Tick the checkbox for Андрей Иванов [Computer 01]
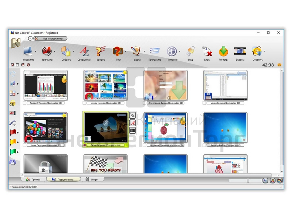The height and width of the screenshot is (219, 292). point(24,103)
